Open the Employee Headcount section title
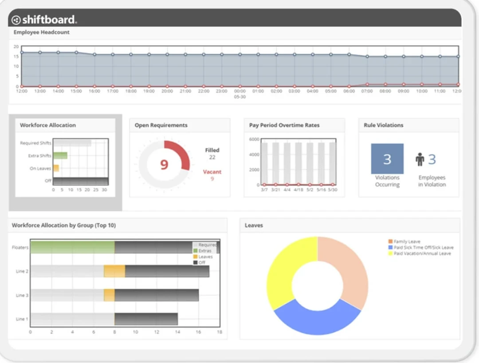This screenshot has height=363, width=479. (x=41, y=32)
